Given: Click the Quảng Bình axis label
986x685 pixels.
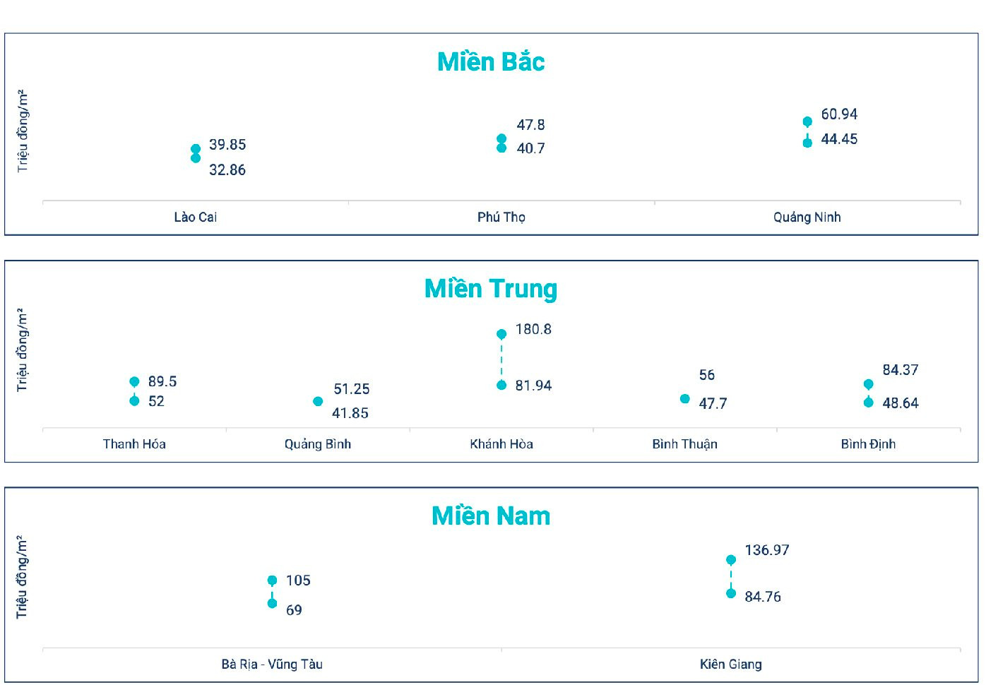Looking at the screenshot, I should tap(318, 444).
